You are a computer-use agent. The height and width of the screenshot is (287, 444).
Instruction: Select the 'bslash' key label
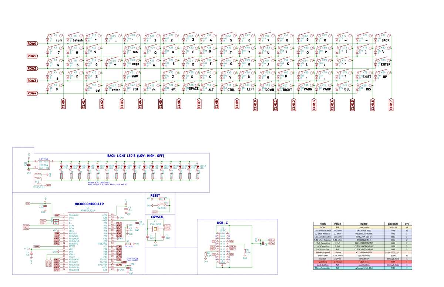(x=77, y=40)
